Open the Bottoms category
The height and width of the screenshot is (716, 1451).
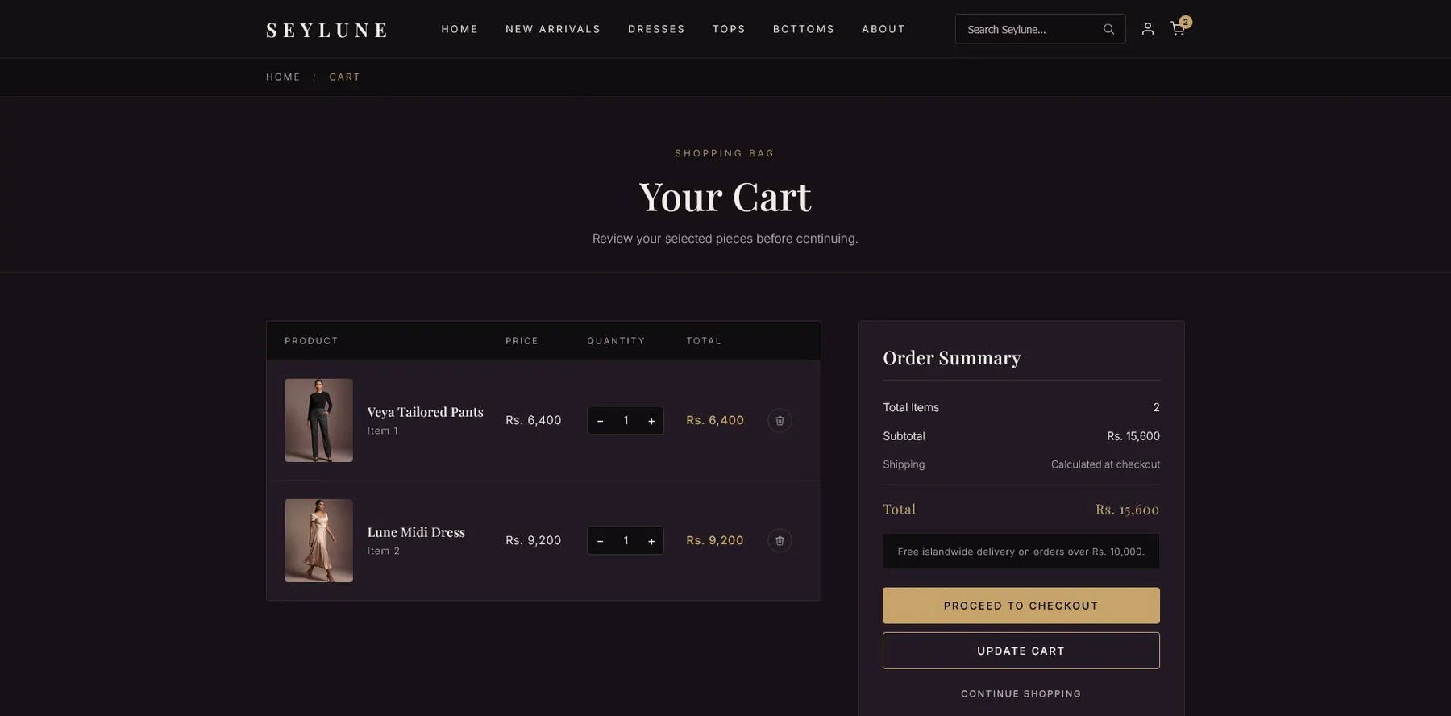tap(804, 29)
